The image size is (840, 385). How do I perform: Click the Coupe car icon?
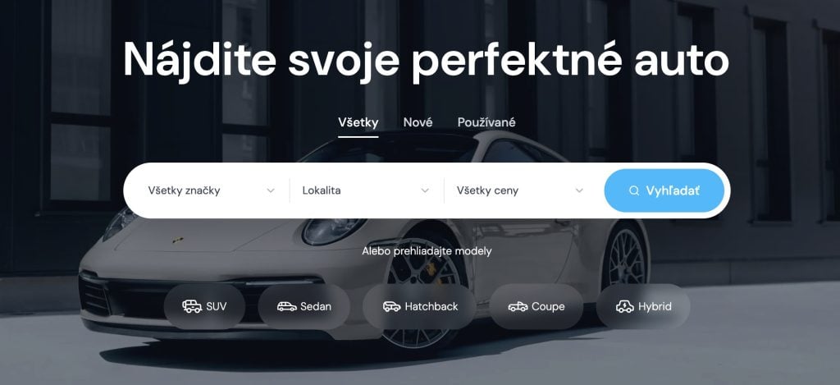click(x=518, y=306)
